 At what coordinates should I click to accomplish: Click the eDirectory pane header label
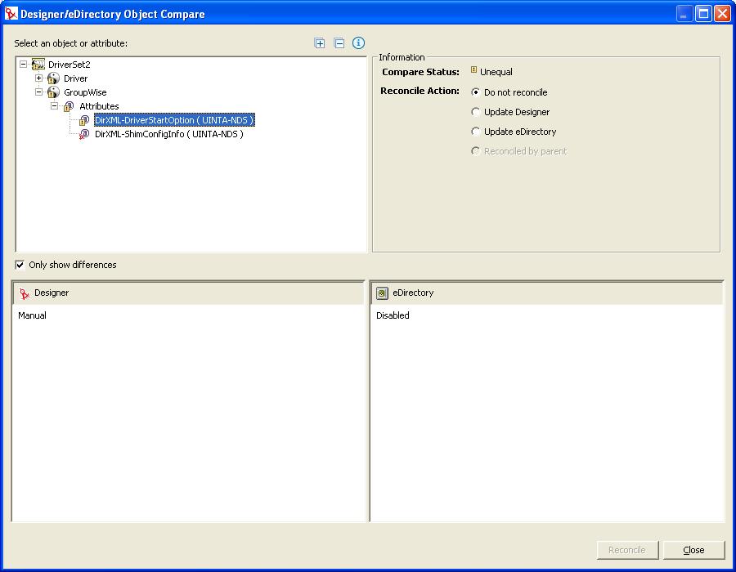413,293
